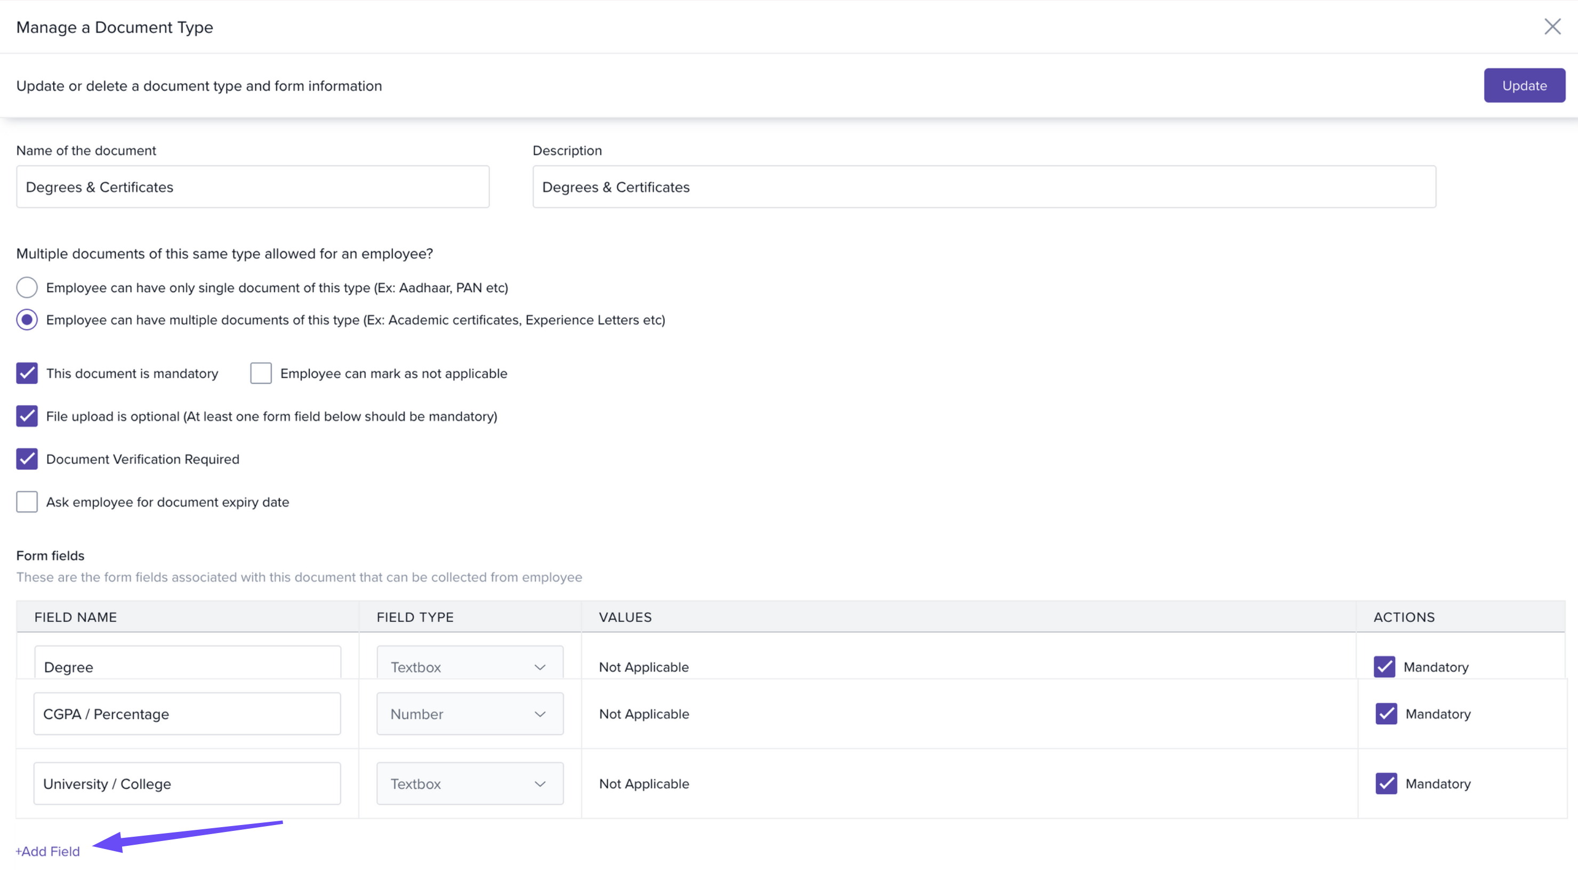1578x873 pixels.
Task: Select single document only radio option
Action: pos(27,288)
